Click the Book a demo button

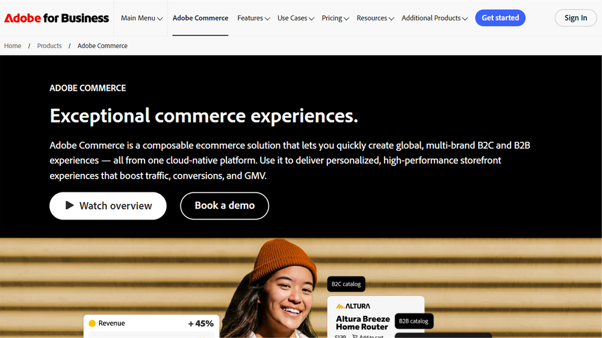tap(225, 206)
